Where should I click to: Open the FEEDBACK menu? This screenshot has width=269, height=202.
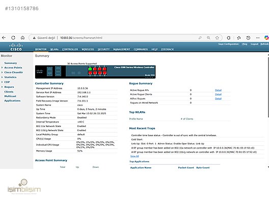[x=168, y=49]
